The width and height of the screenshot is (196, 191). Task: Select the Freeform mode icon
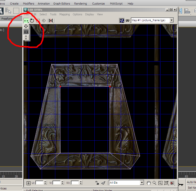click(x=44, y=20)
